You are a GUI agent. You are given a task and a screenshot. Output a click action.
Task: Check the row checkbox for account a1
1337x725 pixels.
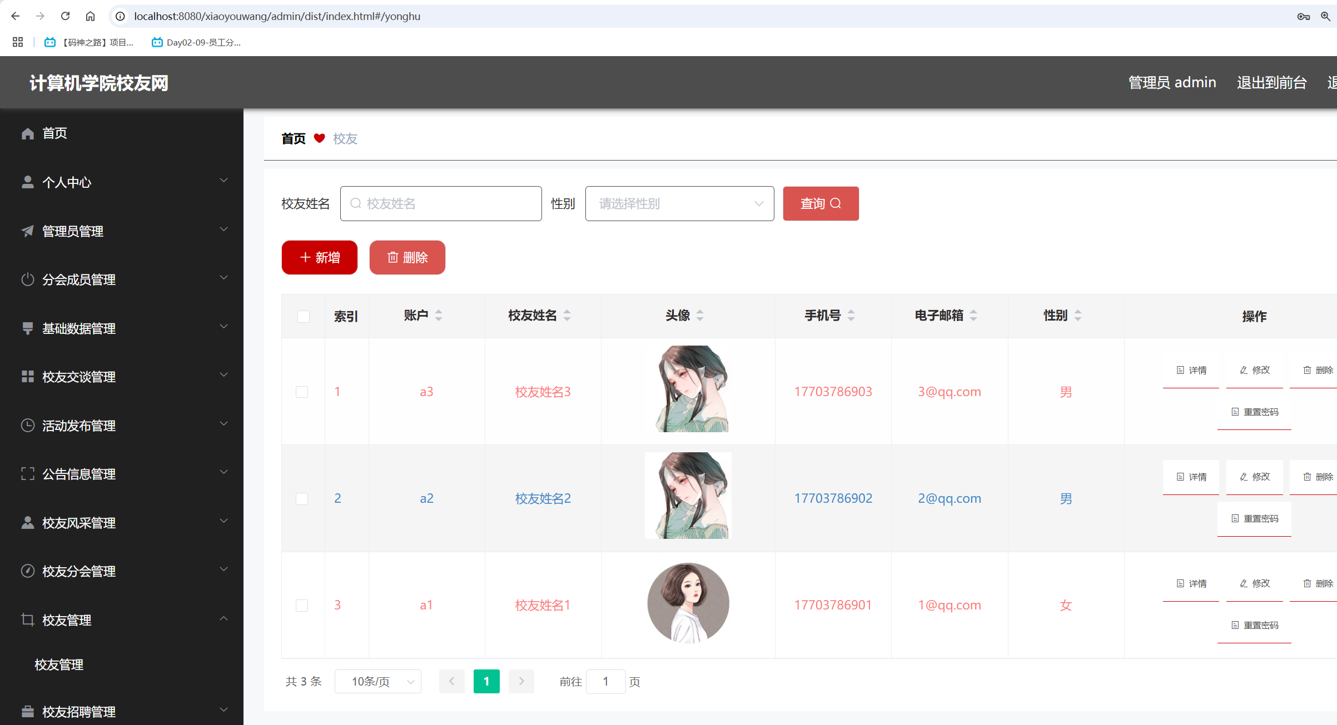[x=302, y=606]
